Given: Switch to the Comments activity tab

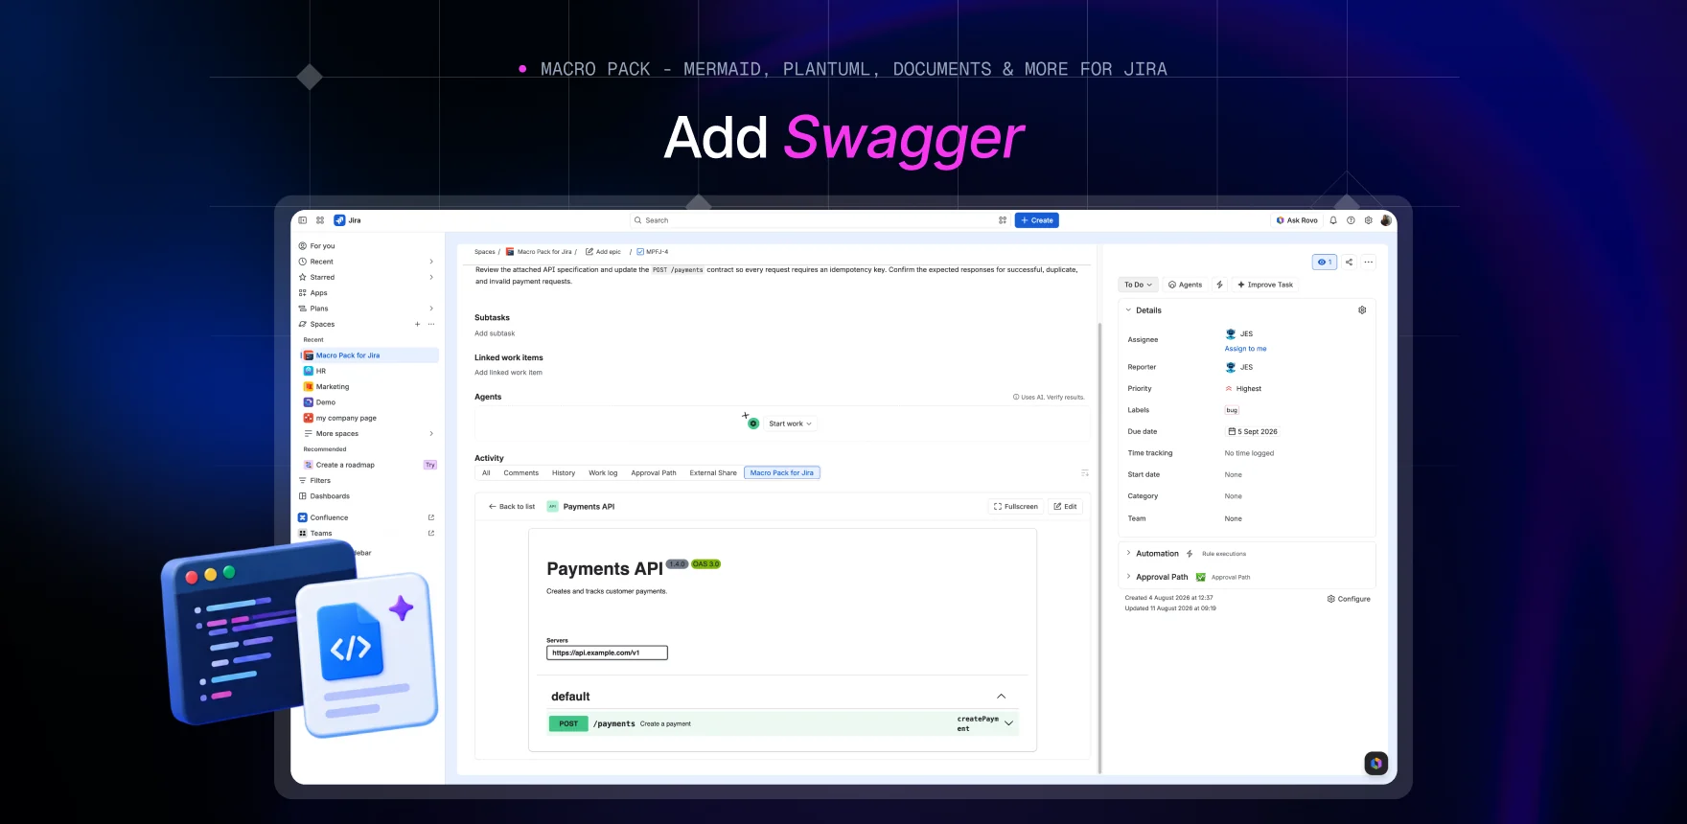Looking at the screenshot, I should (x=521, y=472).
